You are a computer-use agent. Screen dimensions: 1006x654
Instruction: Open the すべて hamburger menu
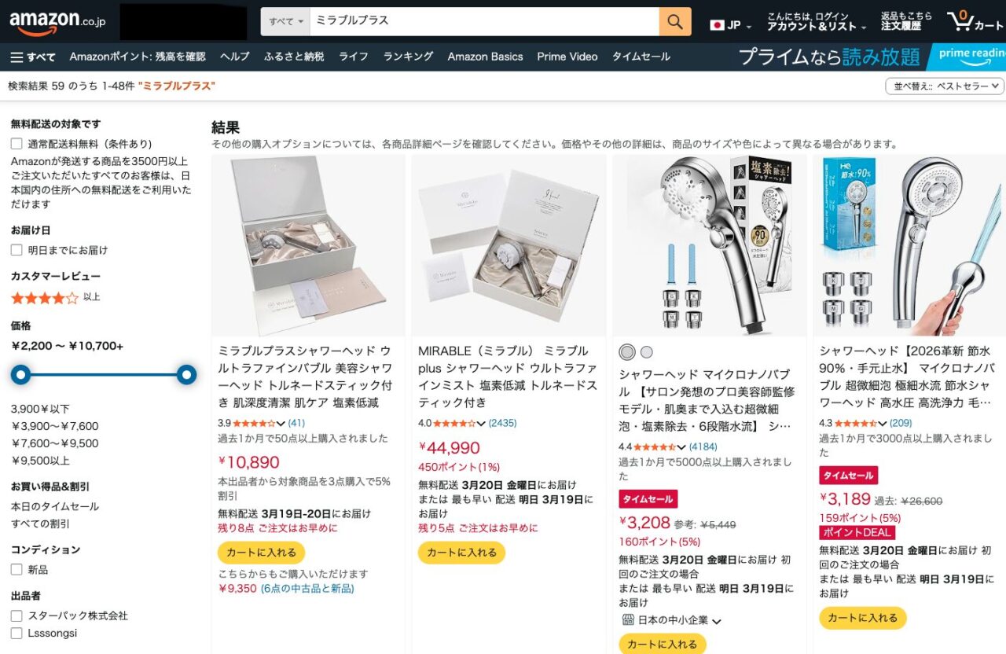click(33, 57)
